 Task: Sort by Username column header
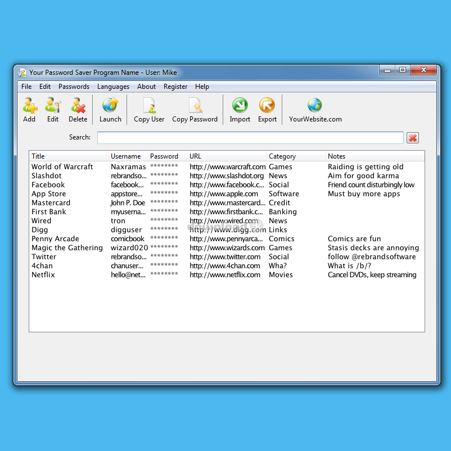[128, 156]
